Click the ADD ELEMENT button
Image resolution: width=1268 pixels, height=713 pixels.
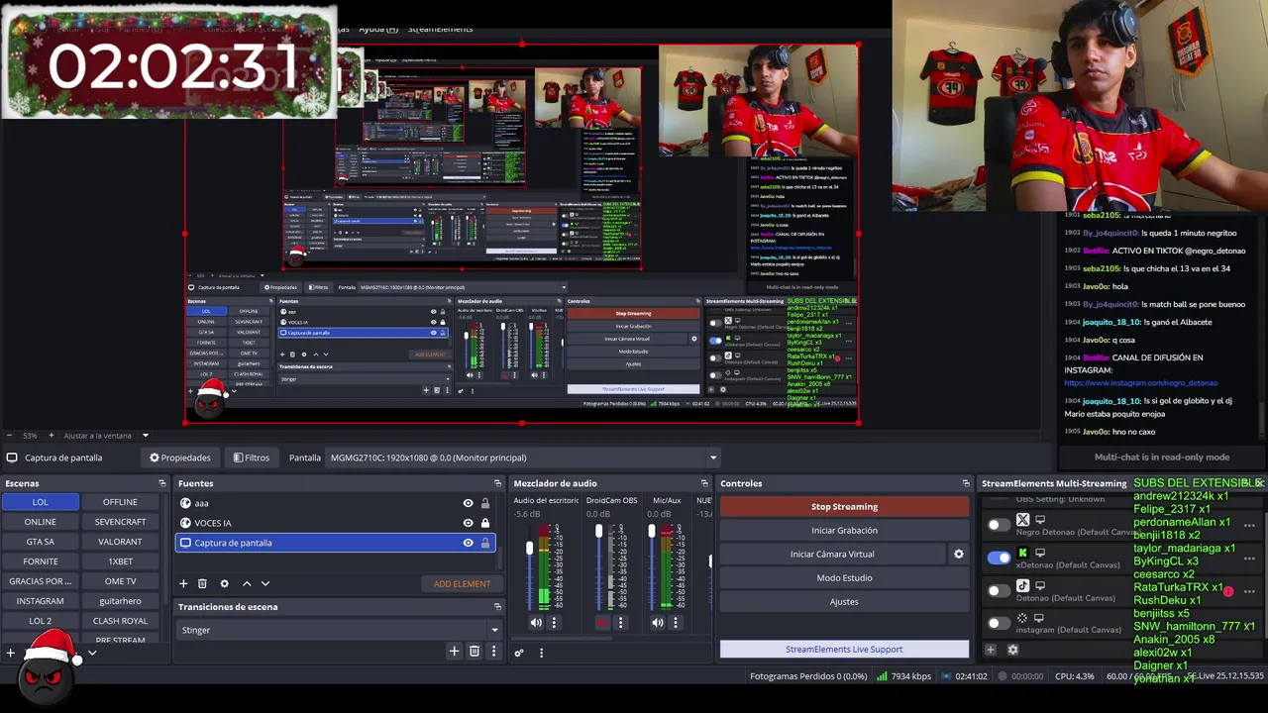[x=462, y=584]
